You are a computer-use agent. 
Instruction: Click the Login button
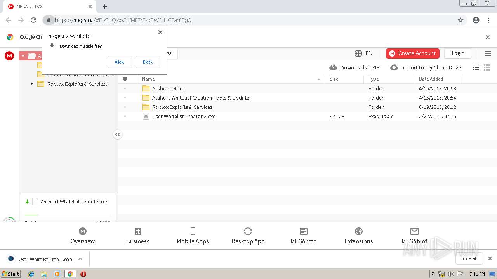point(458,53)
